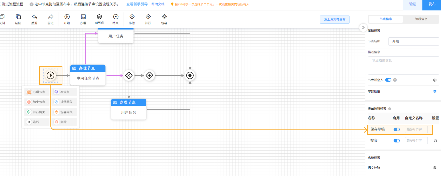This screenshot has height=176, width=441.
Task: Open the 提交校验 settings gear
Action: [435, 168]
